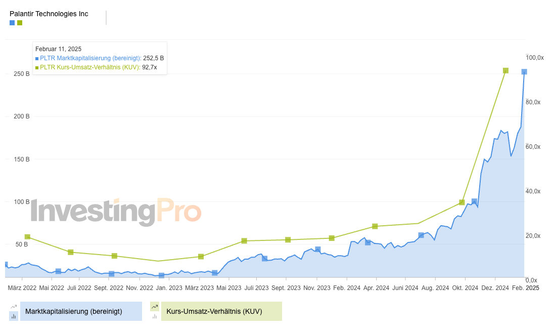Switch Marktkapitalisierung series to bar chart icon
This screenshot has width=556, height=330.
pyautogui.click(x=14, y=316)
